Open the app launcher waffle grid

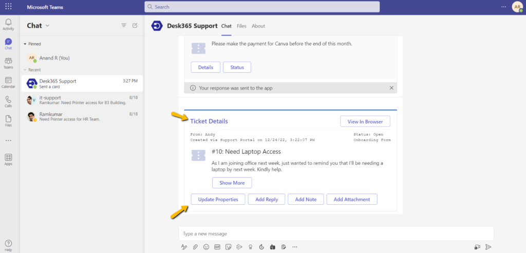pyautogui.click(x=8, y=7)
